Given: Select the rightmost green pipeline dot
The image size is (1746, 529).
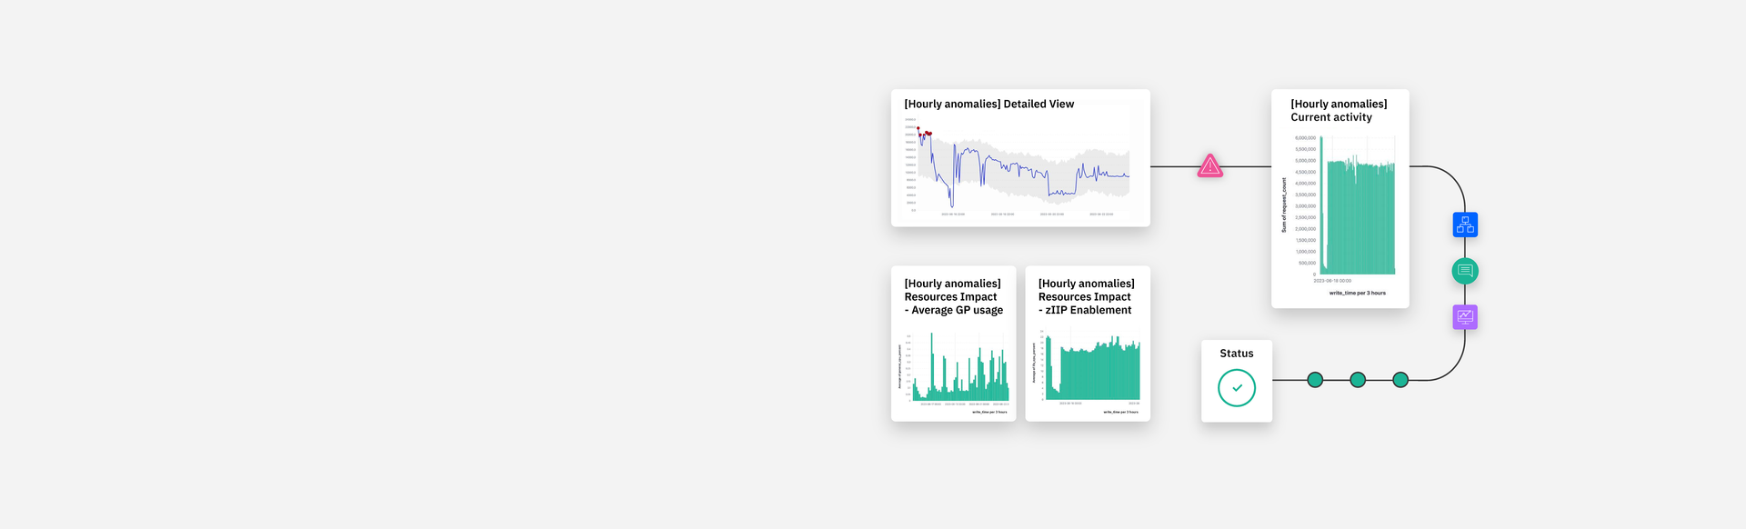Looking at the screenshot, I should click(1400, 380).
